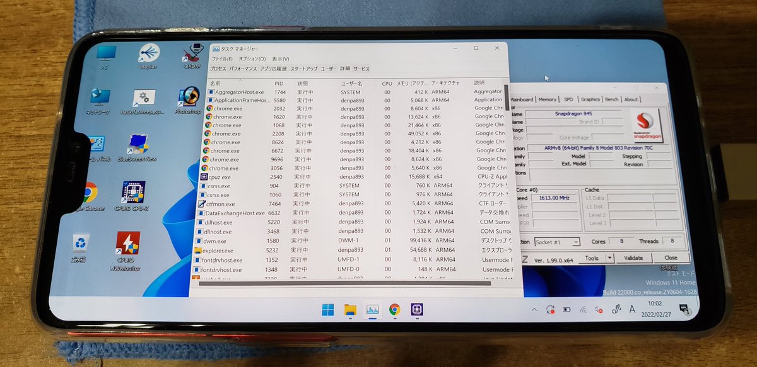The height and width of the screenshot is (367, 757).
Task: Open the QXDM desktop shortcut
Action: [192, 56]
